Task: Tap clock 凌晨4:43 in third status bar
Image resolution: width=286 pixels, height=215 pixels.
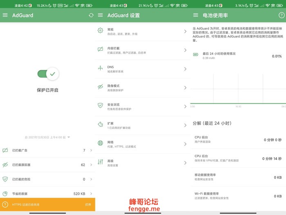Action: [212, 5]
